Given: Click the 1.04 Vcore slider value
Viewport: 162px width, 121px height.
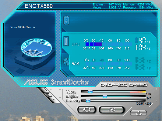Looking at the screenshot, I should click(149, 94).
